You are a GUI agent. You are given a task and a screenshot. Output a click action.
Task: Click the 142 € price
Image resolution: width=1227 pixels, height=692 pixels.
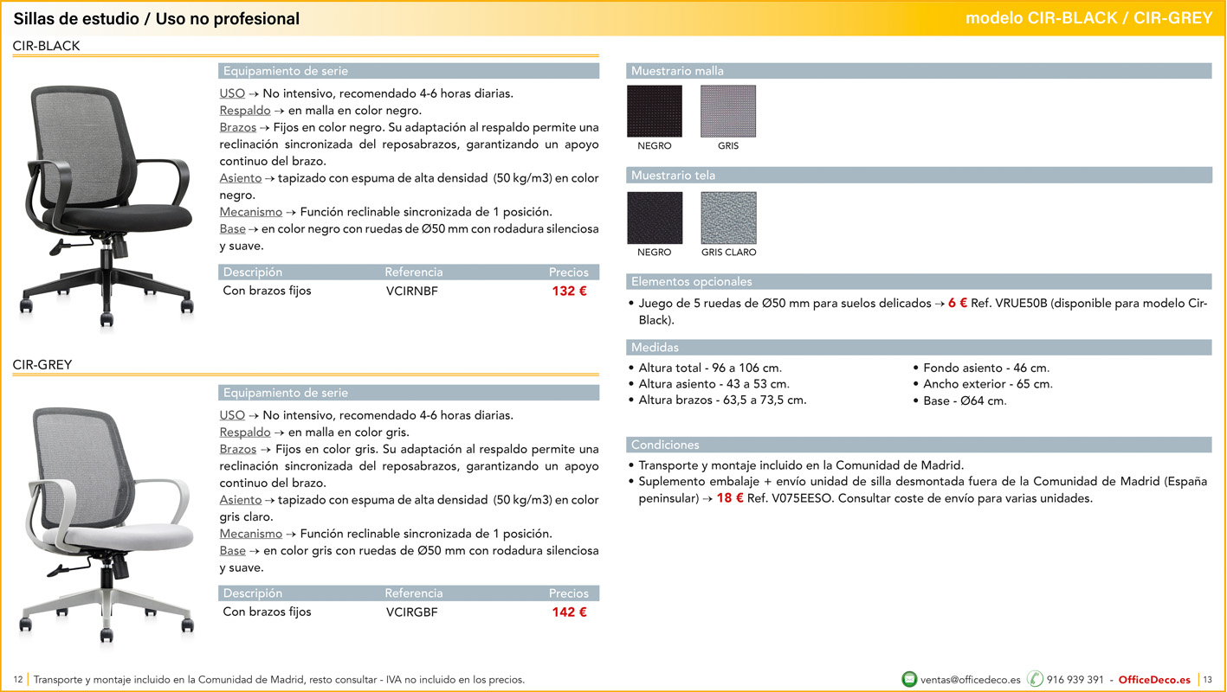click(x=569, y=612)
